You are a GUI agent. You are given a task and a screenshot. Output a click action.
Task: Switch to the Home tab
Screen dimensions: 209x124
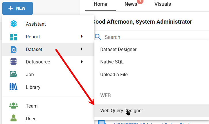(100, 4)
